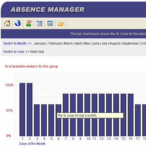Viewport: 146px width, 148px height.
Task: Select the July month link
Action: click(104, 43)
